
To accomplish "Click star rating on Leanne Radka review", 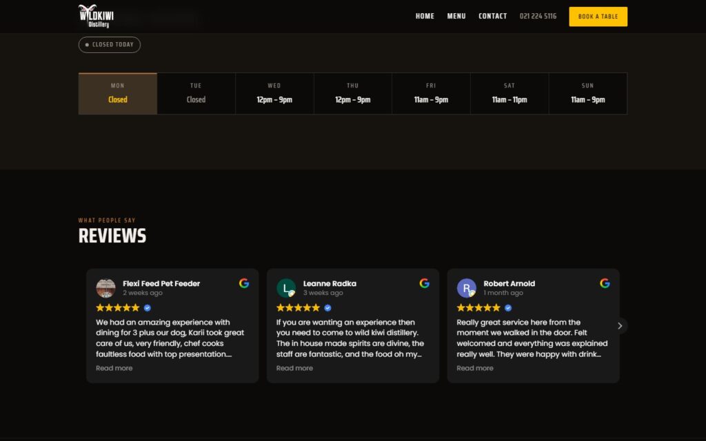I will point(298,308).
